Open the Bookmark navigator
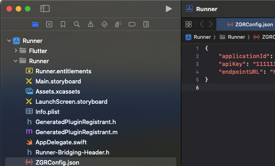Viewport: 275px width, 166px height. [x=63, y=24]
